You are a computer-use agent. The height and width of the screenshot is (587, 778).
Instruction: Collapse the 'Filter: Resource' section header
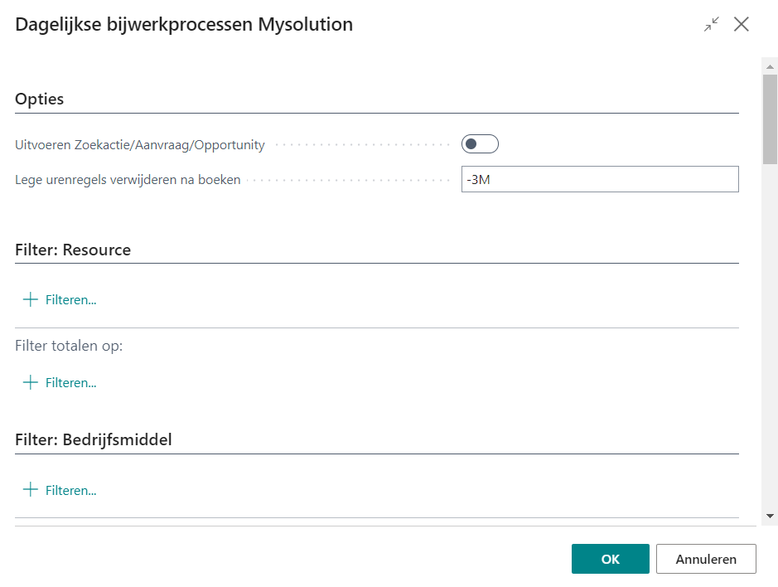73,250
